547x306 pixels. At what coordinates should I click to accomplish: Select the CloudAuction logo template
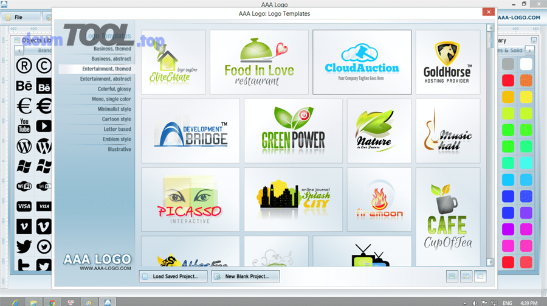click(x=362, y=63)
